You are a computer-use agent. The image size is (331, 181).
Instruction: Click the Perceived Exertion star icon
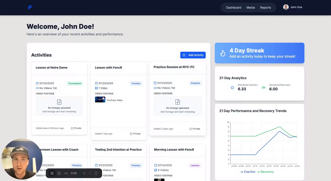pos(232,87)
